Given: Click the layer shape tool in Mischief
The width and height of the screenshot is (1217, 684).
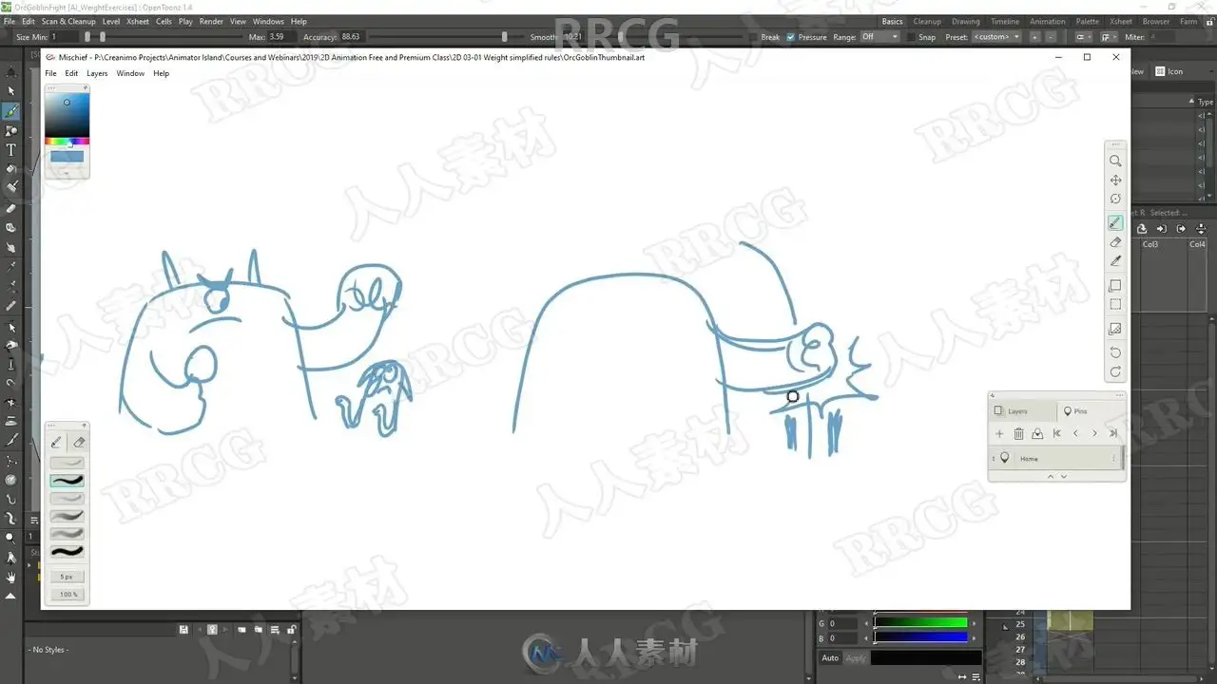Looking at the screenshot, I should [1115, 285].
